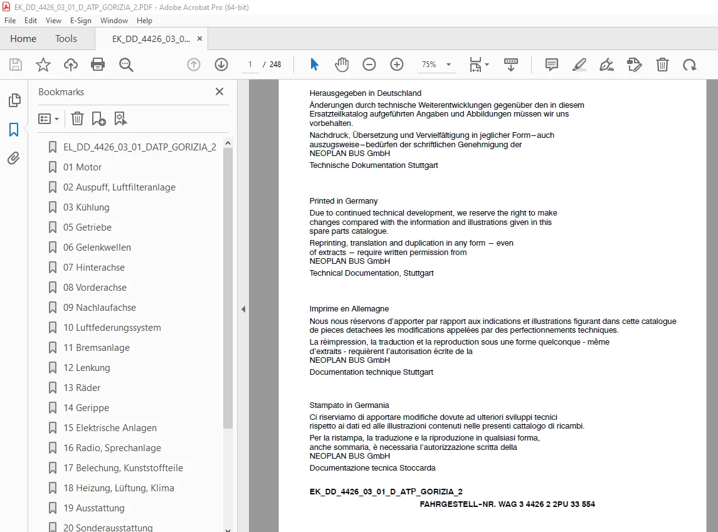Click the Edit stamp tool icon
718x532 pixels.
point(634,65)
